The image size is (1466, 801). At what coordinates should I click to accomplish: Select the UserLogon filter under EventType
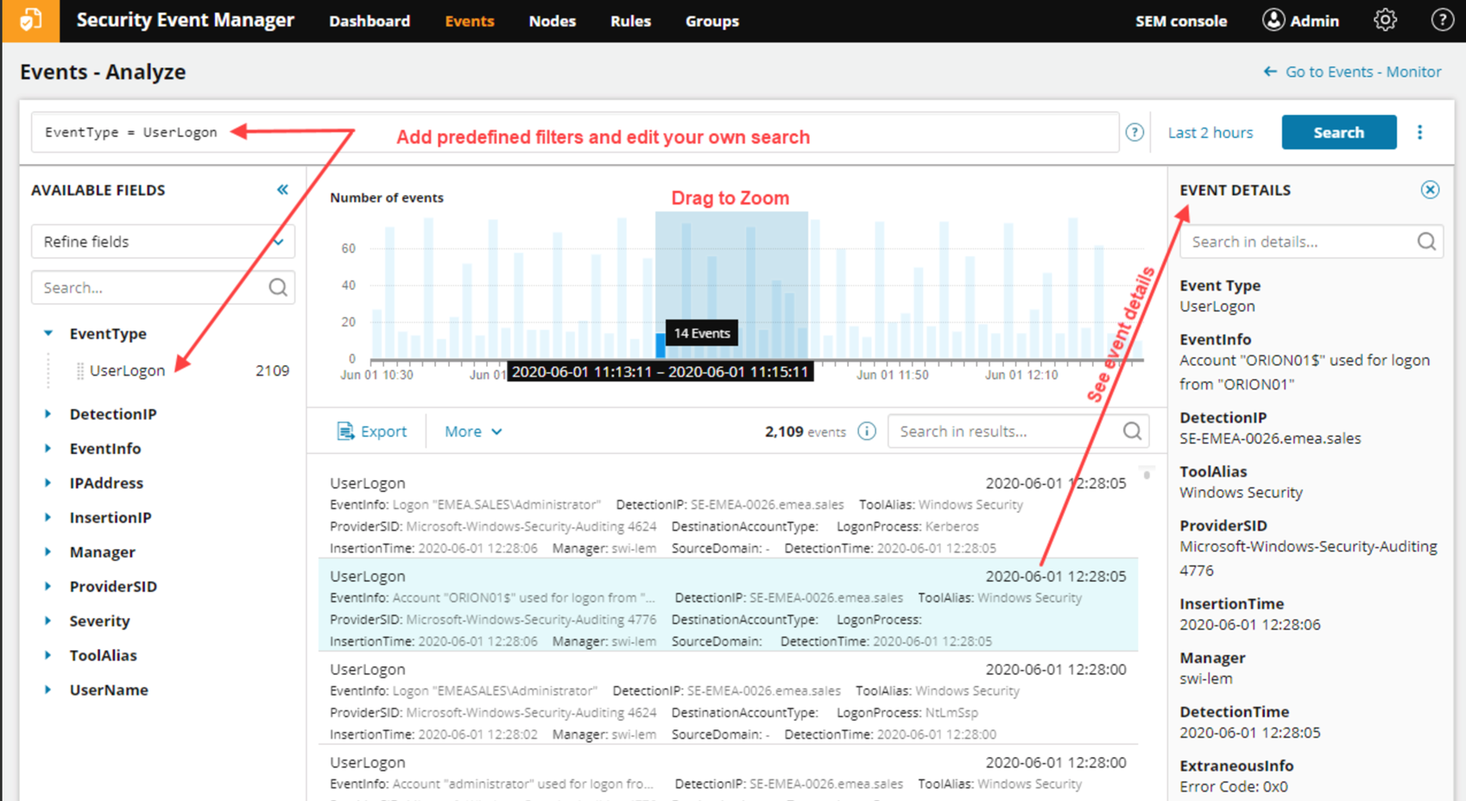click(127, 371)
